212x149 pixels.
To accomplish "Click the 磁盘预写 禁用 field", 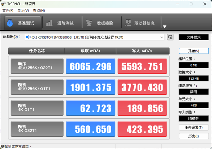I will (x=194, y=92).
